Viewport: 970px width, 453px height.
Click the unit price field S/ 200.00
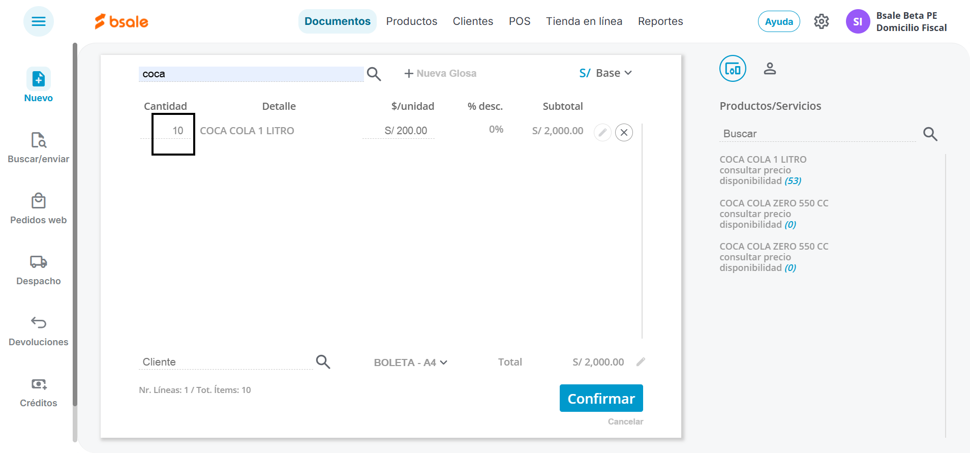[x=399, y=131]
